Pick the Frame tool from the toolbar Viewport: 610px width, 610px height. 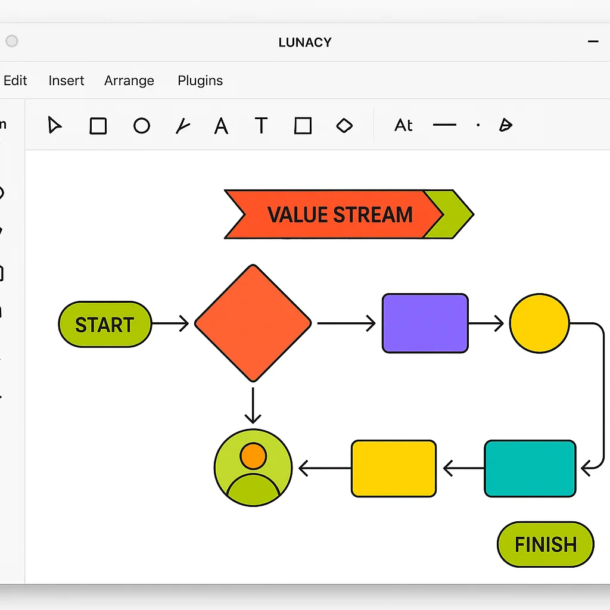coord(303,126)
